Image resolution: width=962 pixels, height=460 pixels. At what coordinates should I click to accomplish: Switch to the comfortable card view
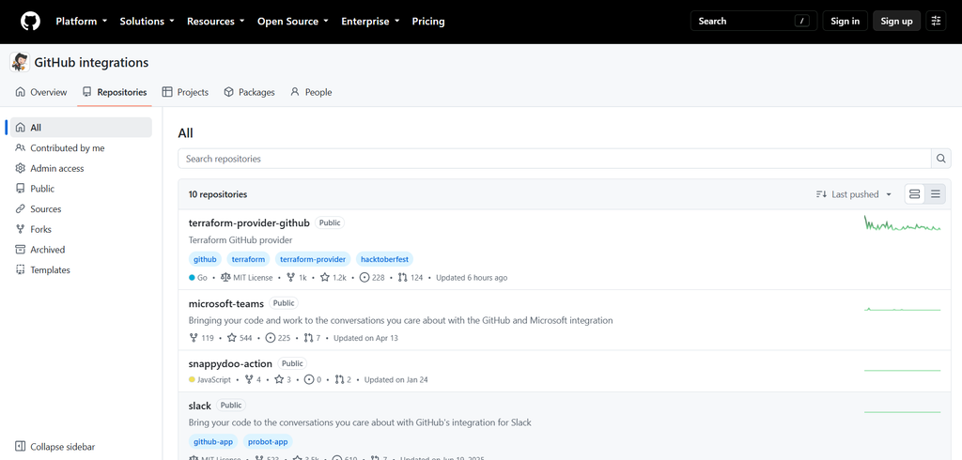coord(914,194)
